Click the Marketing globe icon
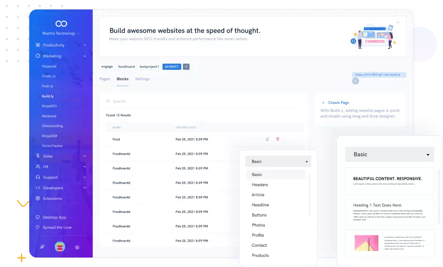This screenshot has height=267, width=443. click(38, 56)
